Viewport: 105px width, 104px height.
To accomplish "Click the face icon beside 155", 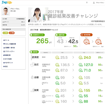I will 80,91.
